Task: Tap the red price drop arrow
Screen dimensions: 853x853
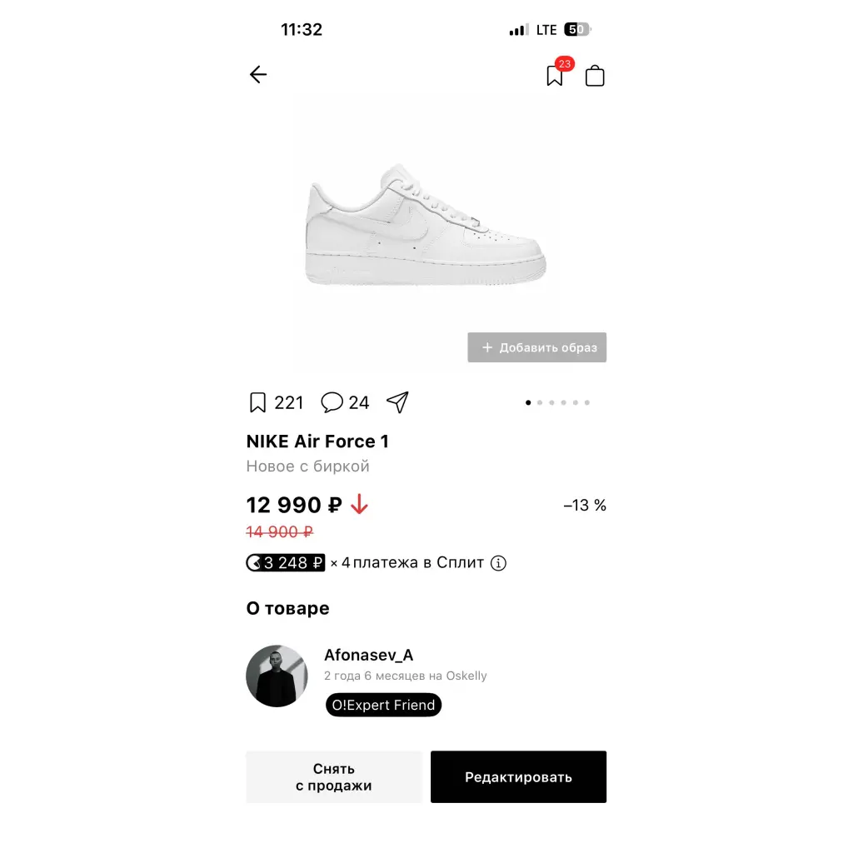Action: [359, 504]
